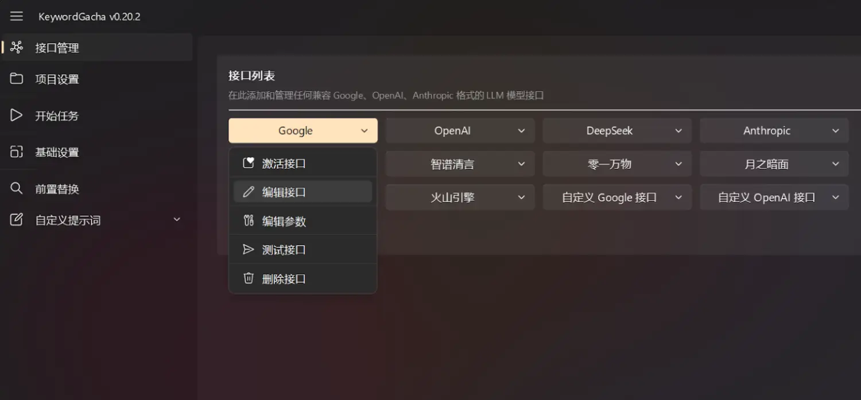
Task: Click the 开始任务 play icon
Action: (17, 115)
